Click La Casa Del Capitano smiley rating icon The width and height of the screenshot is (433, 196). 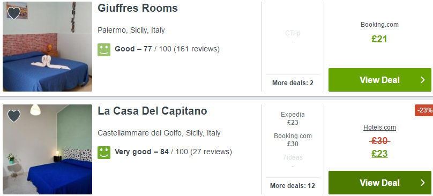click(x=104, y=153)
